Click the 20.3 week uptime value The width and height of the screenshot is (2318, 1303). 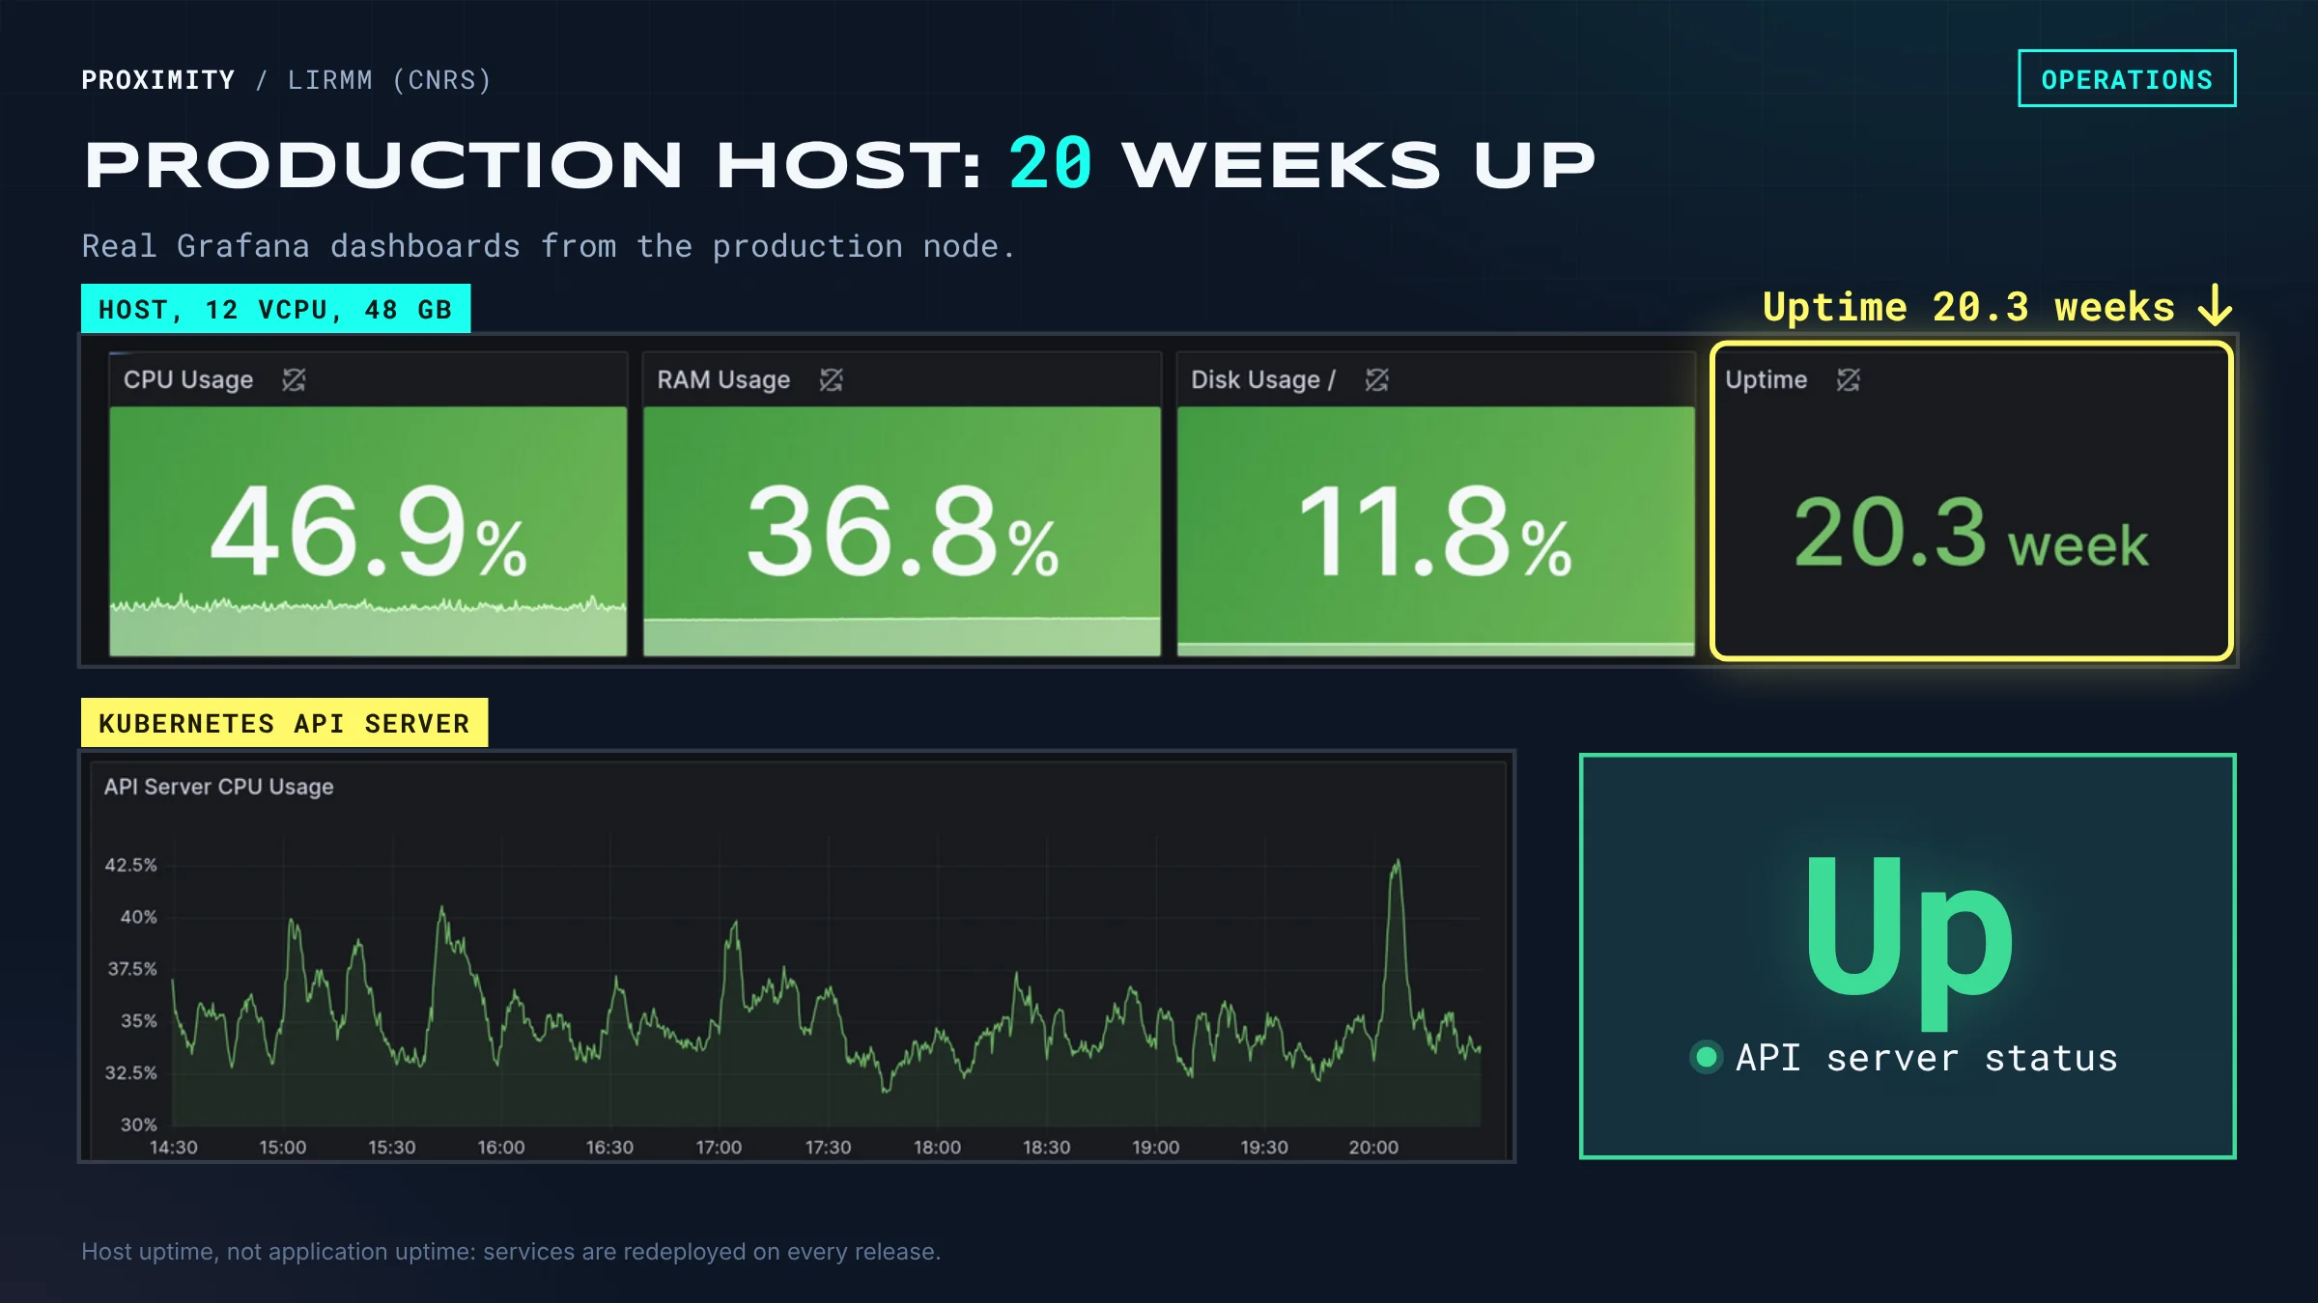1970,534
